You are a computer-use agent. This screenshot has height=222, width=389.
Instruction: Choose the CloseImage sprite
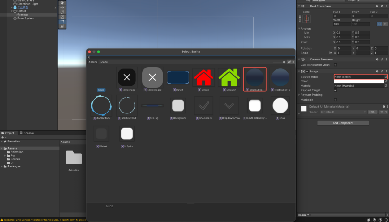pos(127,80)
